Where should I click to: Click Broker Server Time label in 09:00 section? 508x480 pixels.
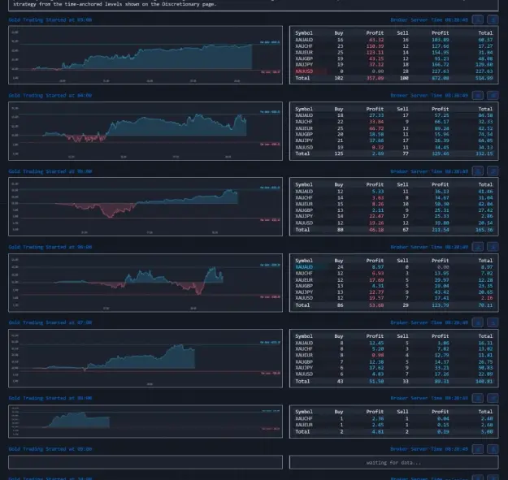coord(429,449)
